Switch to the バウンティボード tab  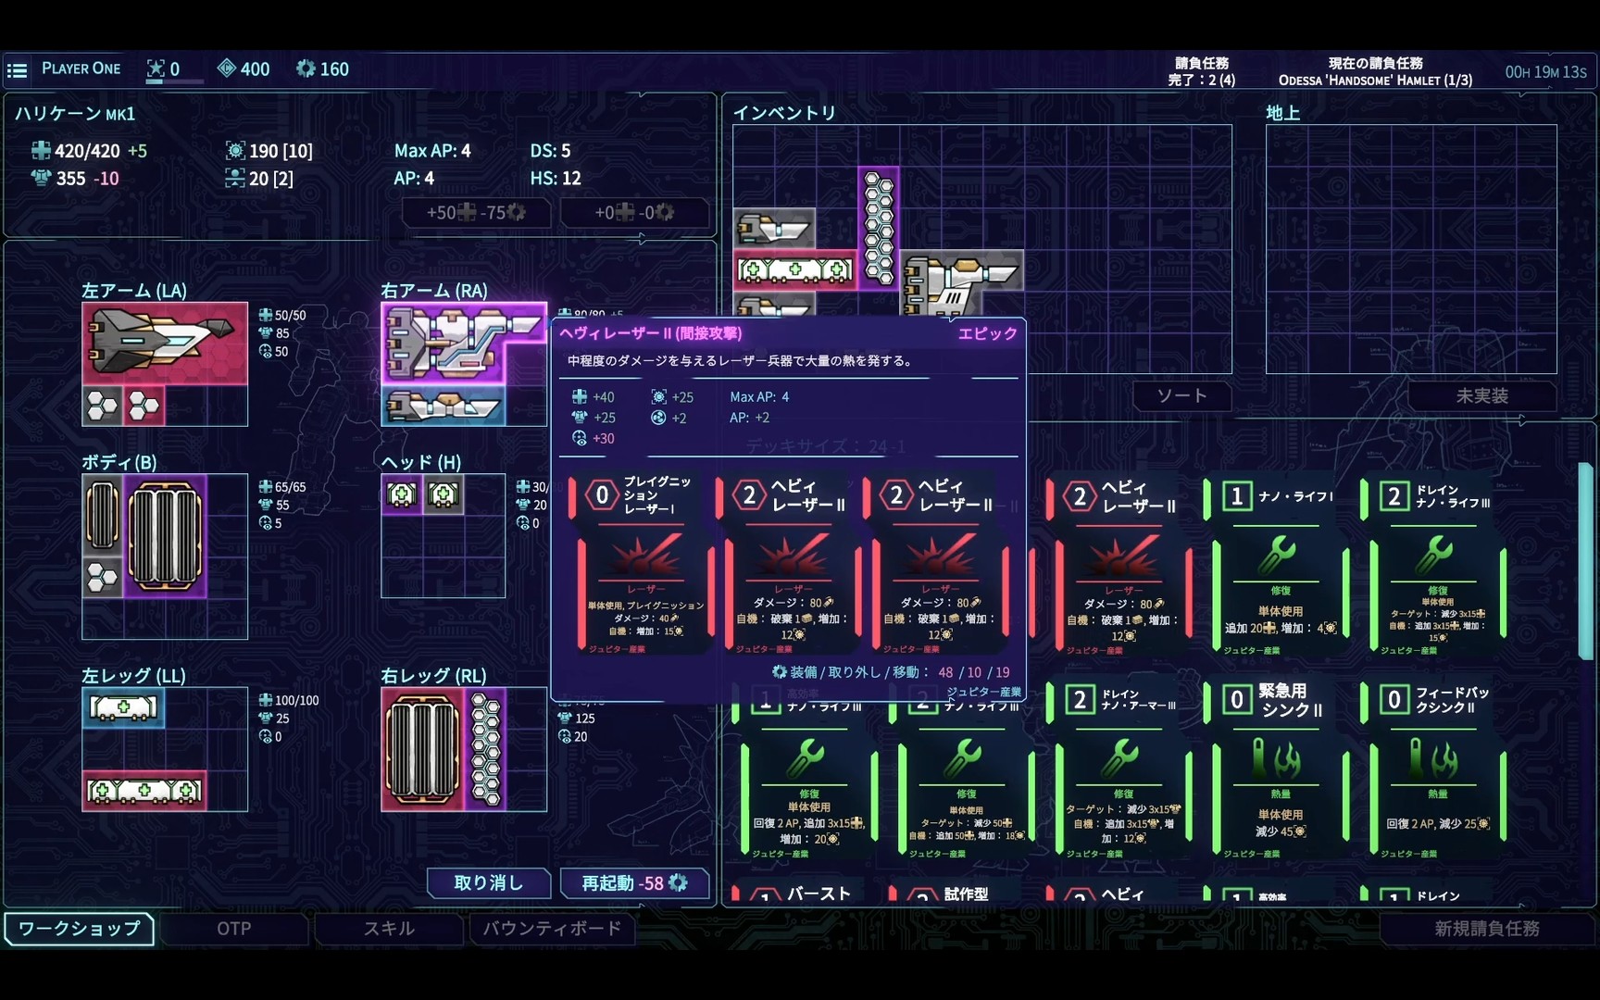pyautogui.click(x=552, y=929)
